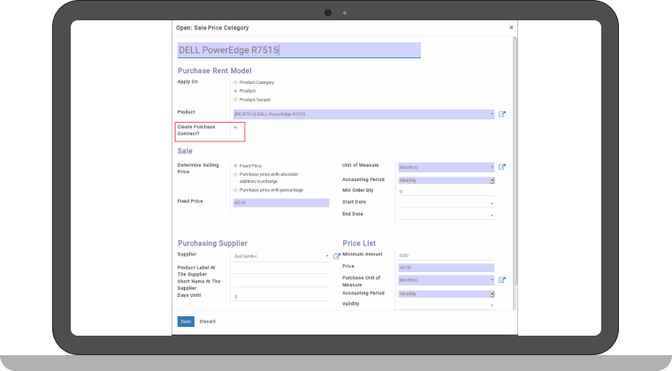The height and width of the screenshot is (371, 672).
Task: Click the Min Order Qty field
Action: coord(446,191)
